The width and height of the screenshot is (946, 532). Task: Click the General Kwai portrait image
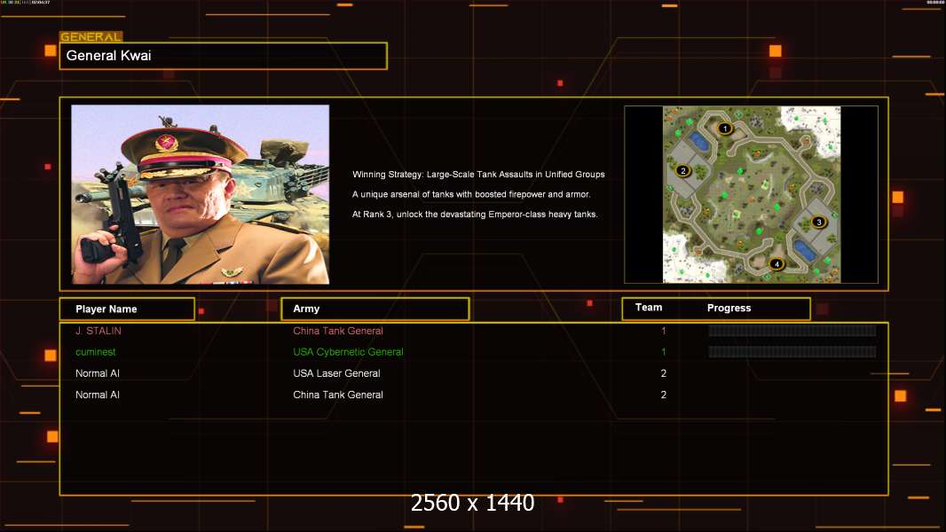200,194
